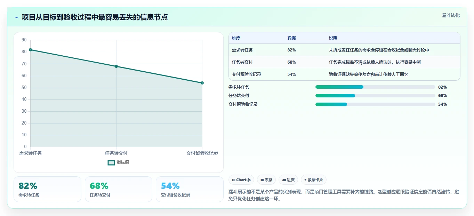
Task: Click the 交付留验收记录 x-axis label
Action: (x=202, y=153)
